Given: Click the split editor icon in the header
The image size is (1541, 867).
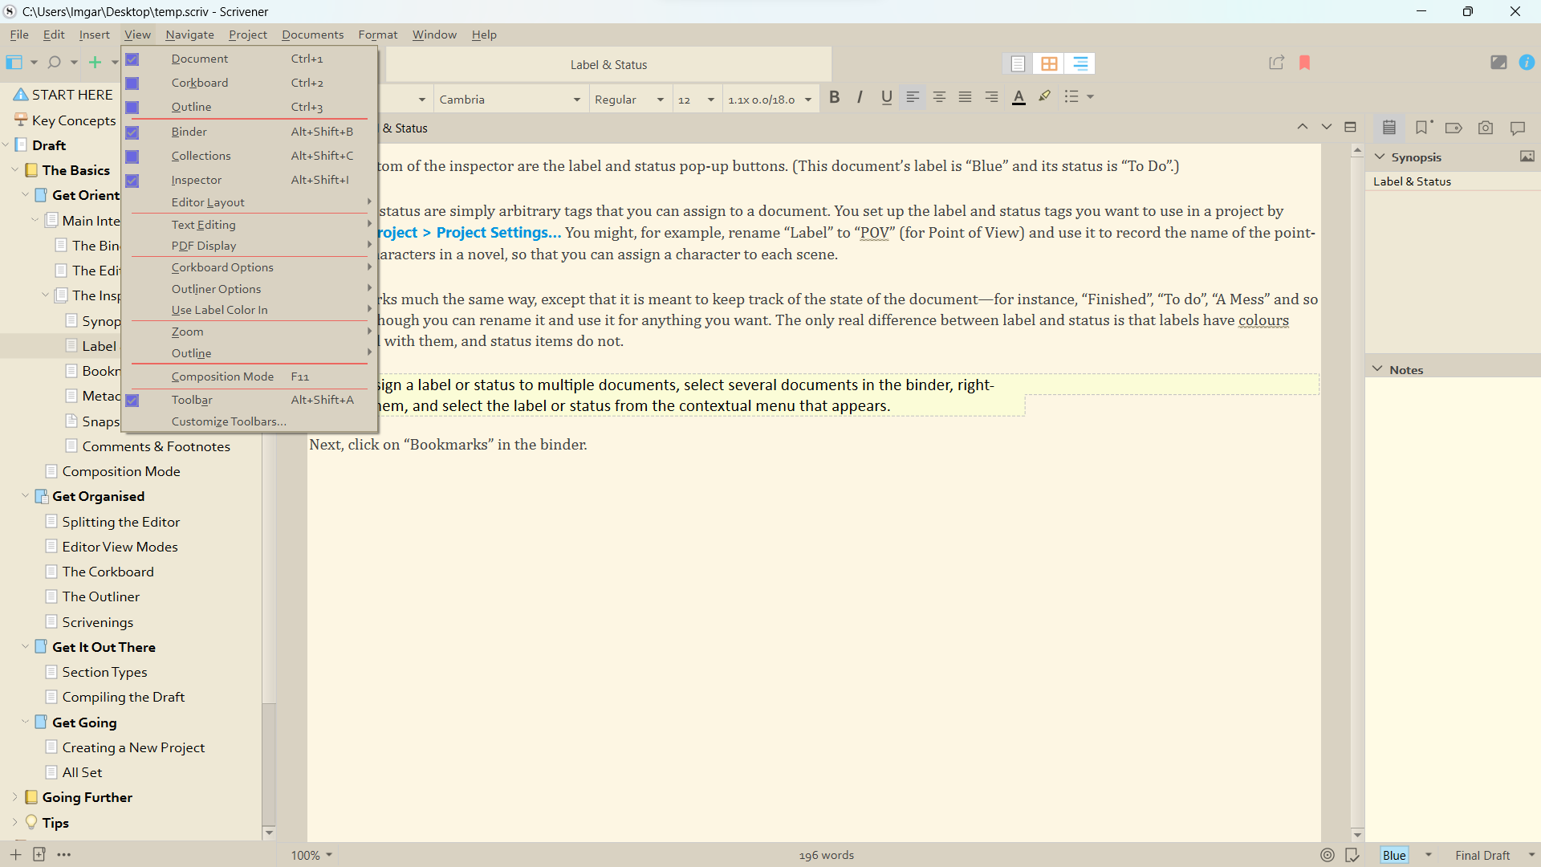Looking at the screenshot, I should [1351, 127].
